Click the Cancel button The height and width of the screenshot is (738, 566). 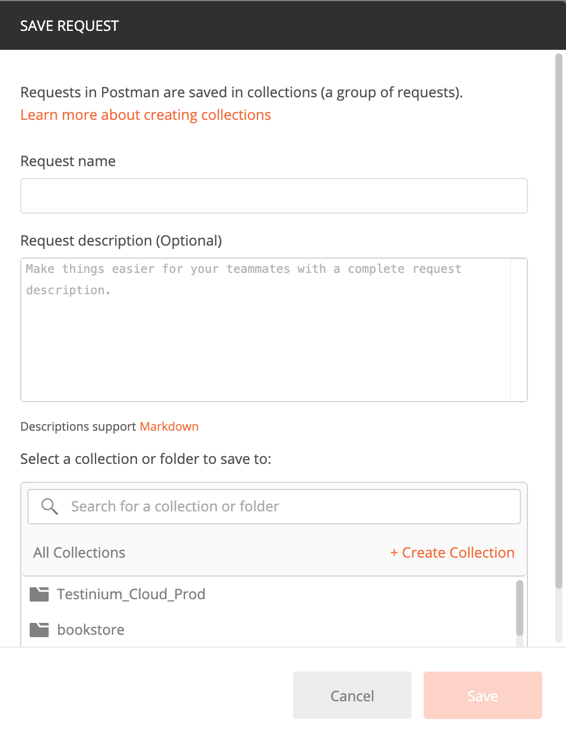(352, 695)
